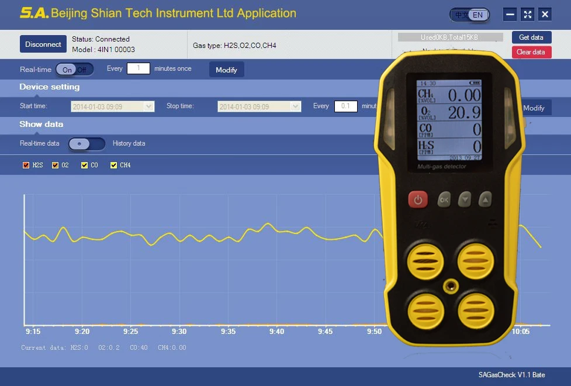Click the OK button on detector
Image resolution: width=571 pixels, height=386 pixels.
pyautogui.click(x=444, y=199)
